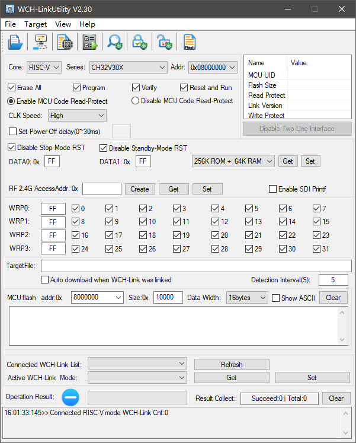The width and height of the screenshot is (356, 443).
Task: Open the Connected WCH-Link List dropdown
Action: pos(137,364)
